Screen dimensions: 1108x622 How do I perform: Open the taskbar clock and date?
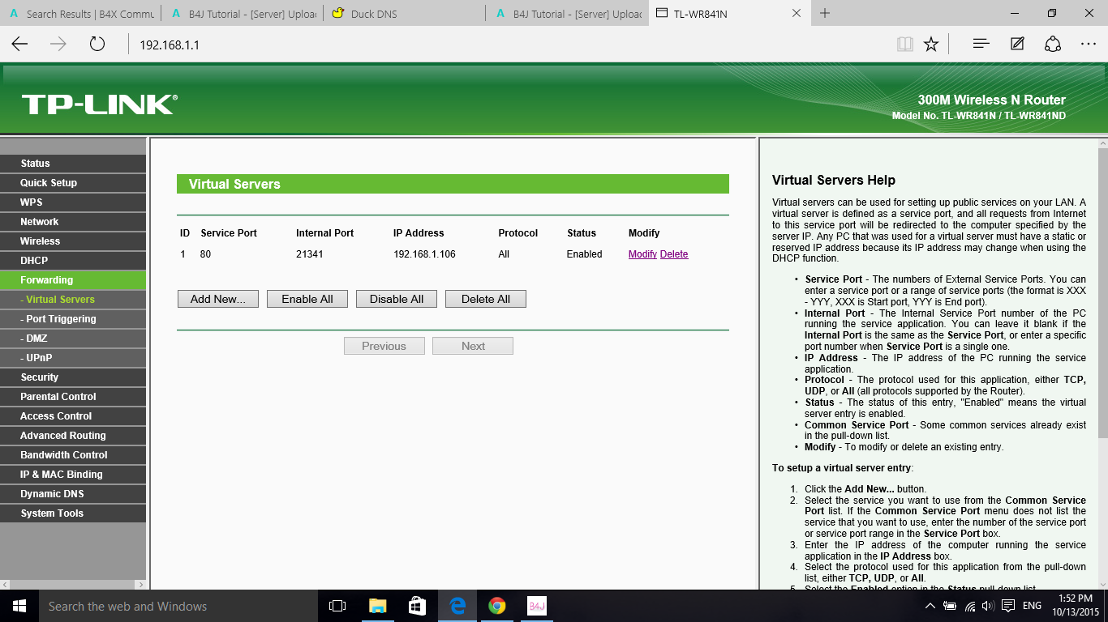click(x=1076, y=606)
